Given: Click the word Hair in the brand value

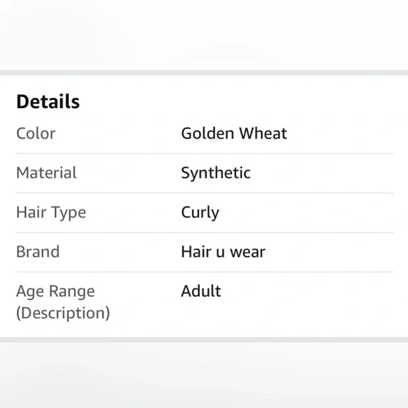Looking at the screenshot, I should [196, 252].
